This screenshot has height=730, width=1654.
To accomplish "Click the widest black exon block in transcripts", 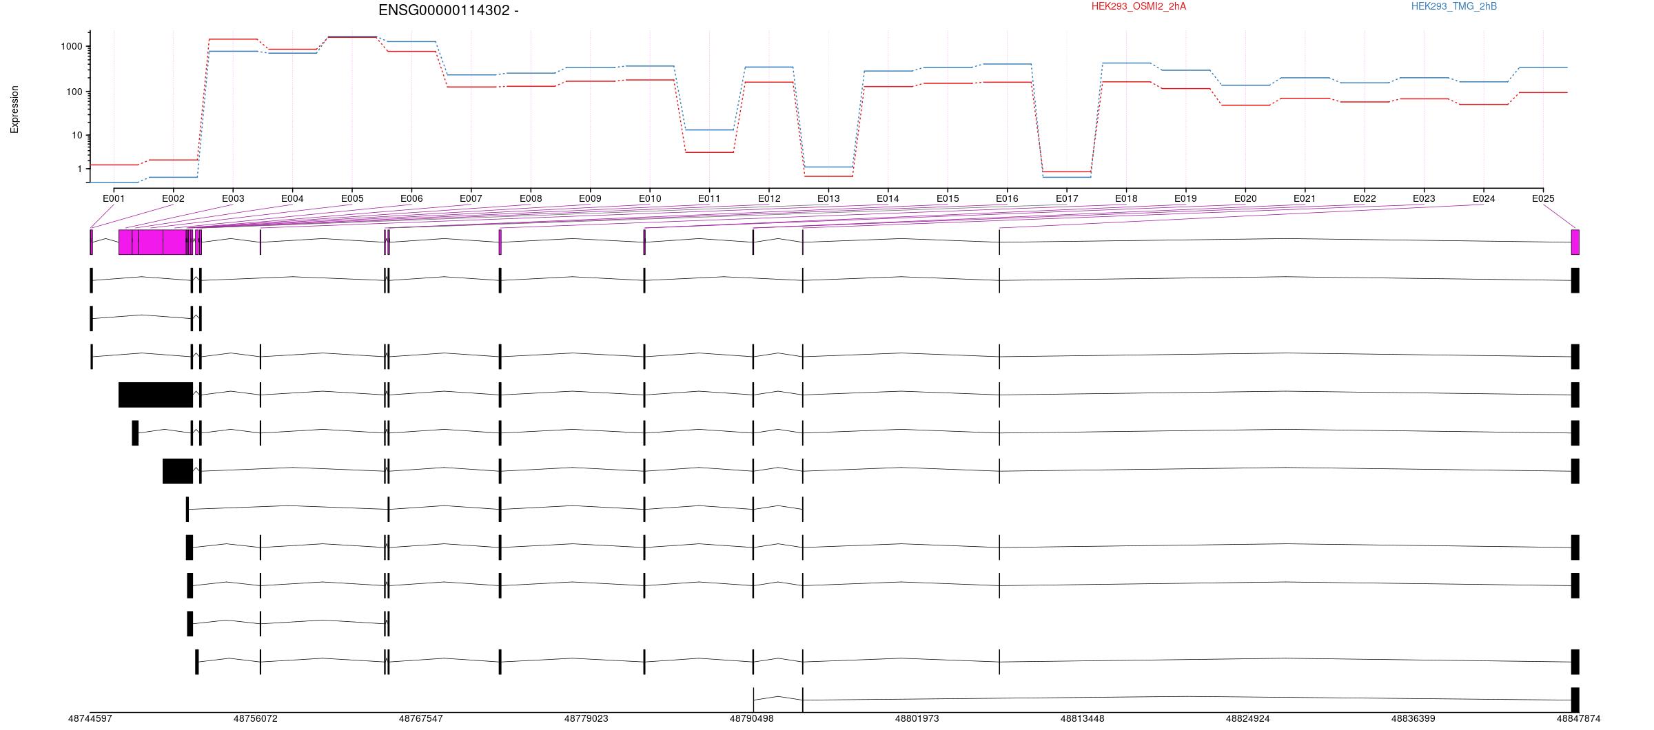I will (x=156, y=395).
